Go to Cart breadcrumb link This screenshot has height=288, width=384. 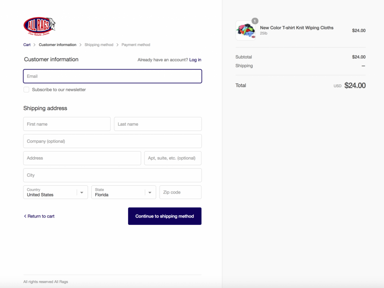pyautogui.click(x=27, y=45)
